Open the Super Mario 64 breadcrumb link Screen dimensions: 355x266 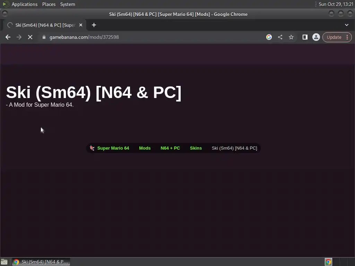(113, 148)
